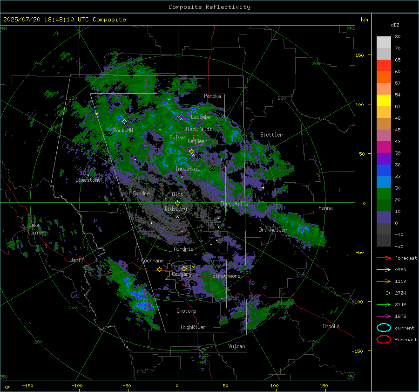
Task: Click the Airdrie label
Action: click(x=183, y=249)
